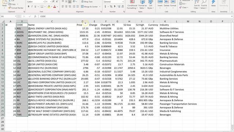Select the row 13 header
The image size is (234, 132).
coord(3,68)
